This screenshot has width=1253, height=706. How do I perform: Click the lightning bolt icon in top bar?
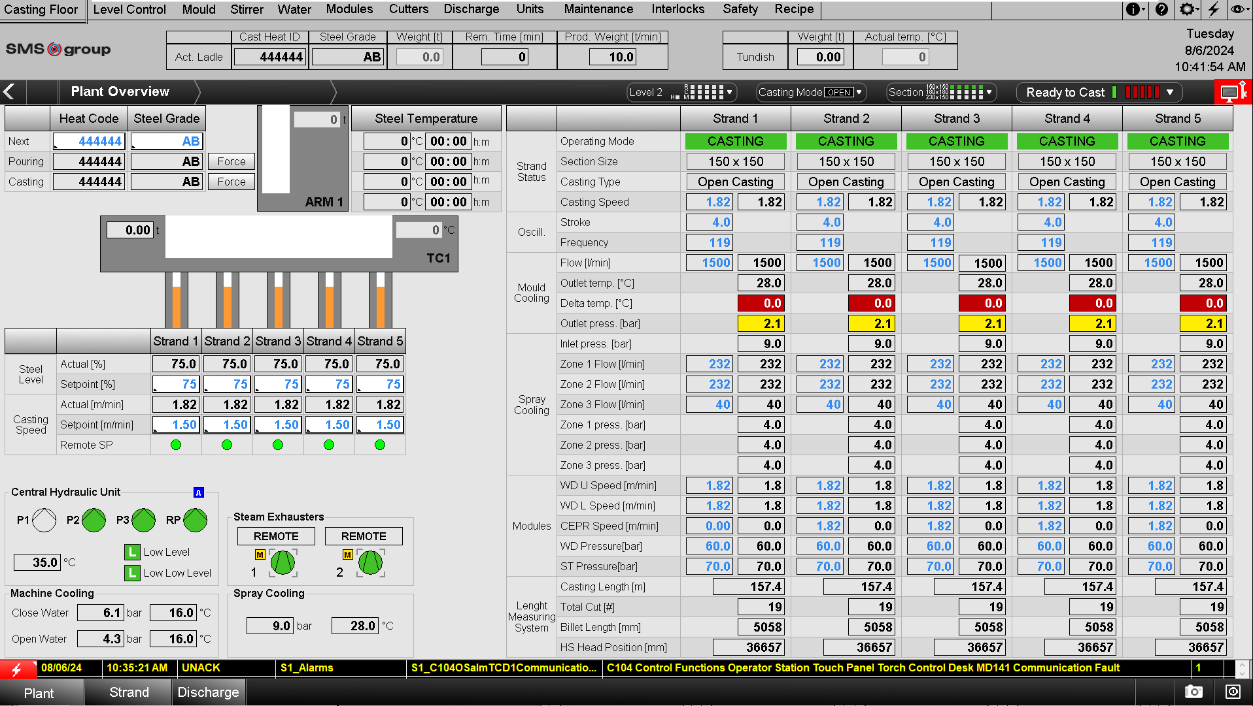click(x=1214, y=9)
